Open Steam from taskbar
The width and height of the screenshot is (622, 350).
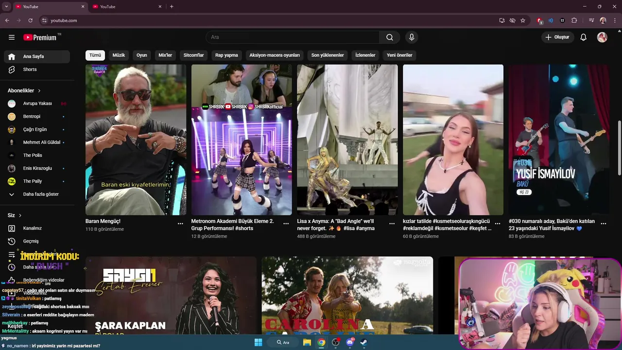[x=363, y=342]
